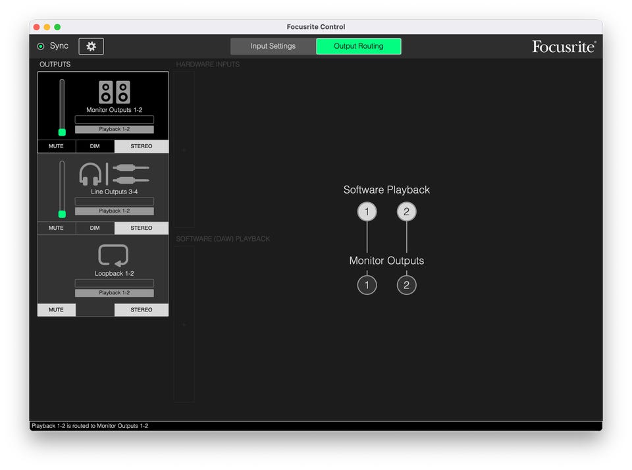The height and width of the screenshot is (470, 632).
Task: Click the Sync status indicator
Action: (41, 46)
